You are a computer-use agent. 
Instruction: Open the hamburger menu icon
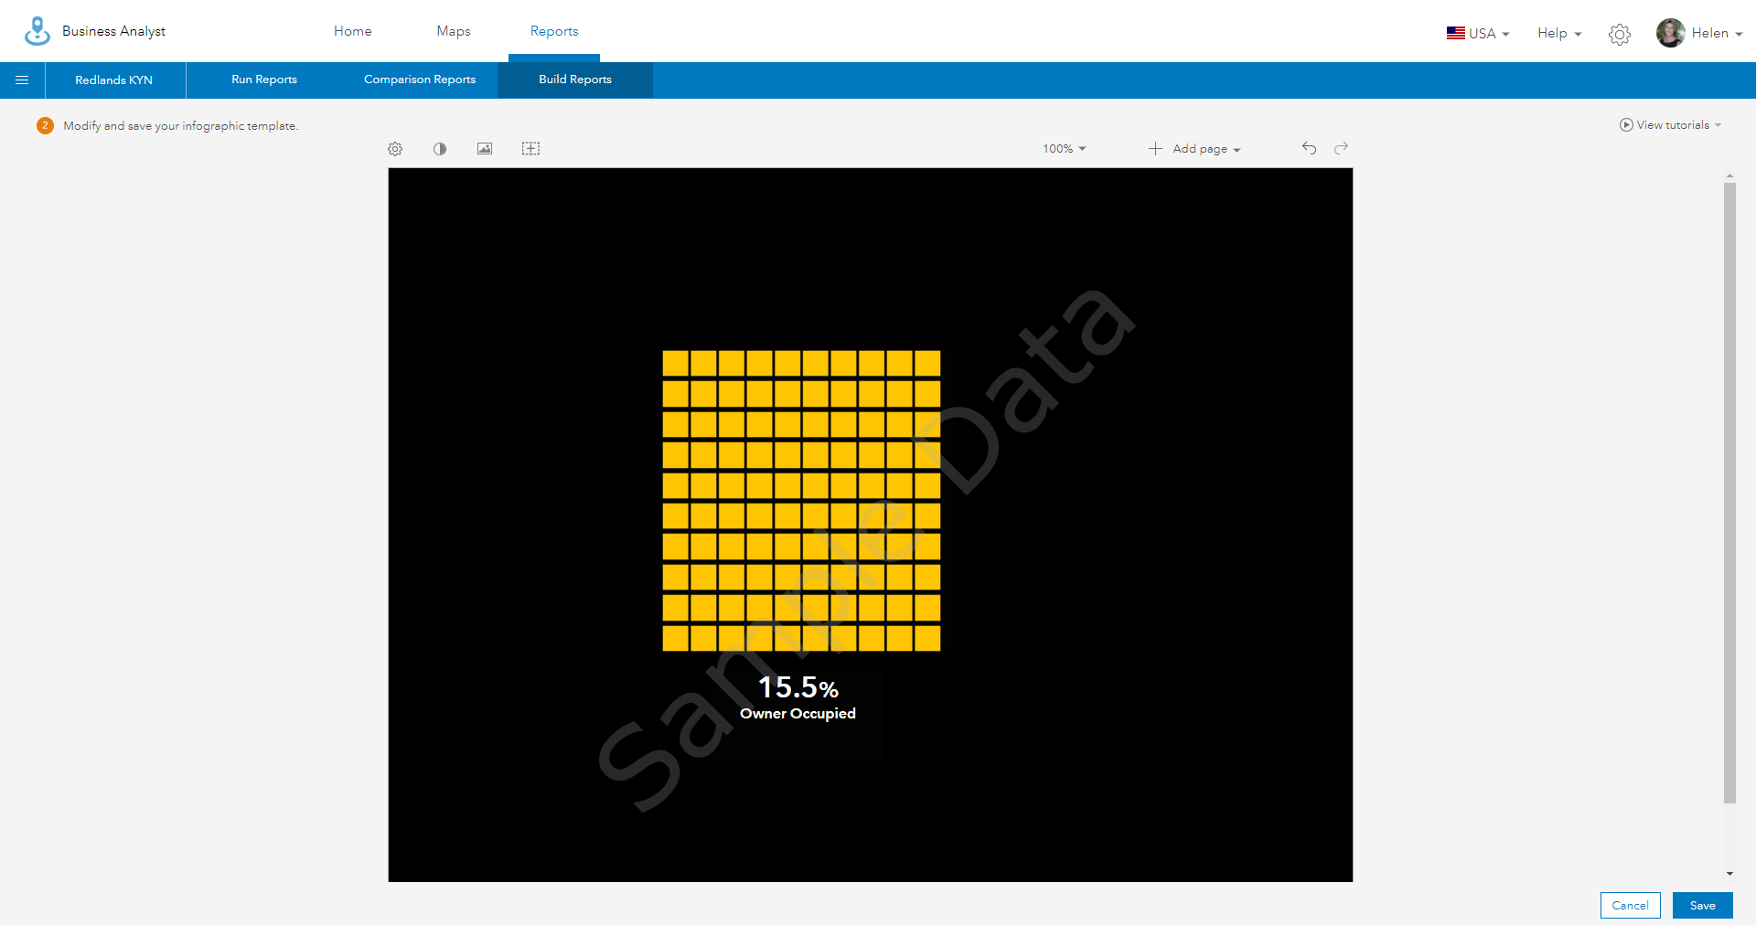[22, 80]
